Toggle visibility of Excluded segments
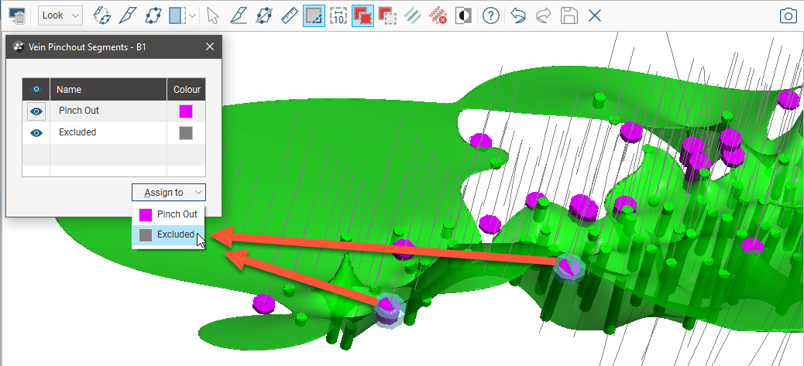Image resolution: width=804 pixels, height=366 pixels. (x=36, y=133)
